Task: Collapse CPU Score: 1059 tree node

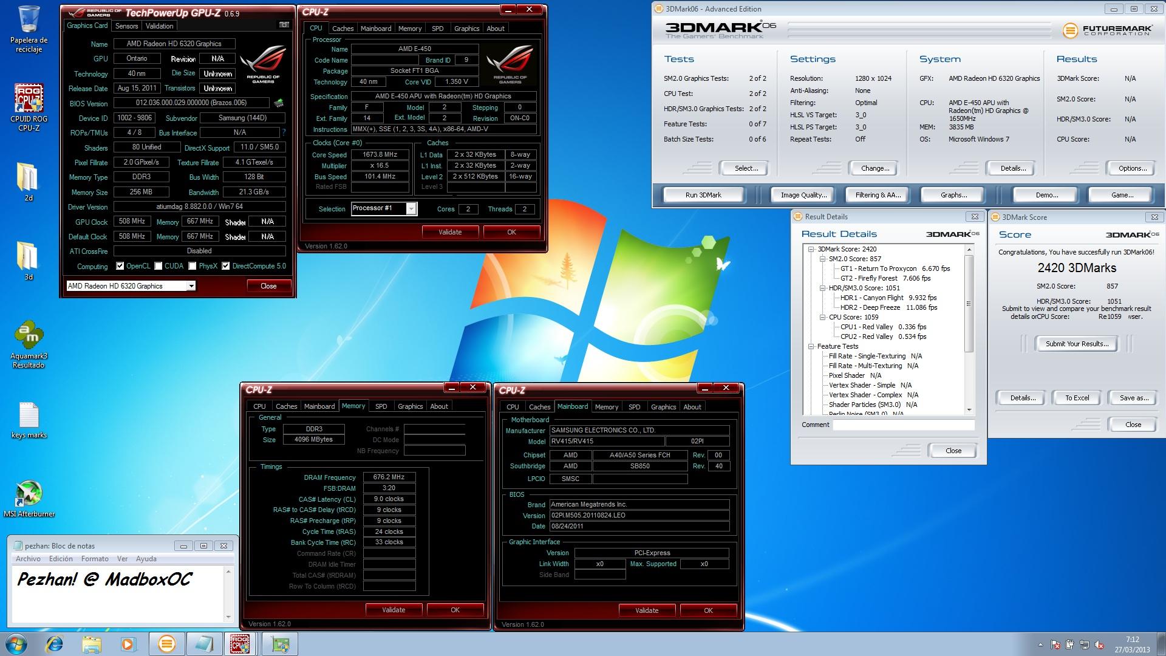Action: [x=823, y=317]
